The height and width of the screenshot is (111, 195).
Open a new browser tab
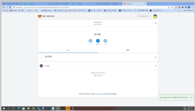pos(149,4)
